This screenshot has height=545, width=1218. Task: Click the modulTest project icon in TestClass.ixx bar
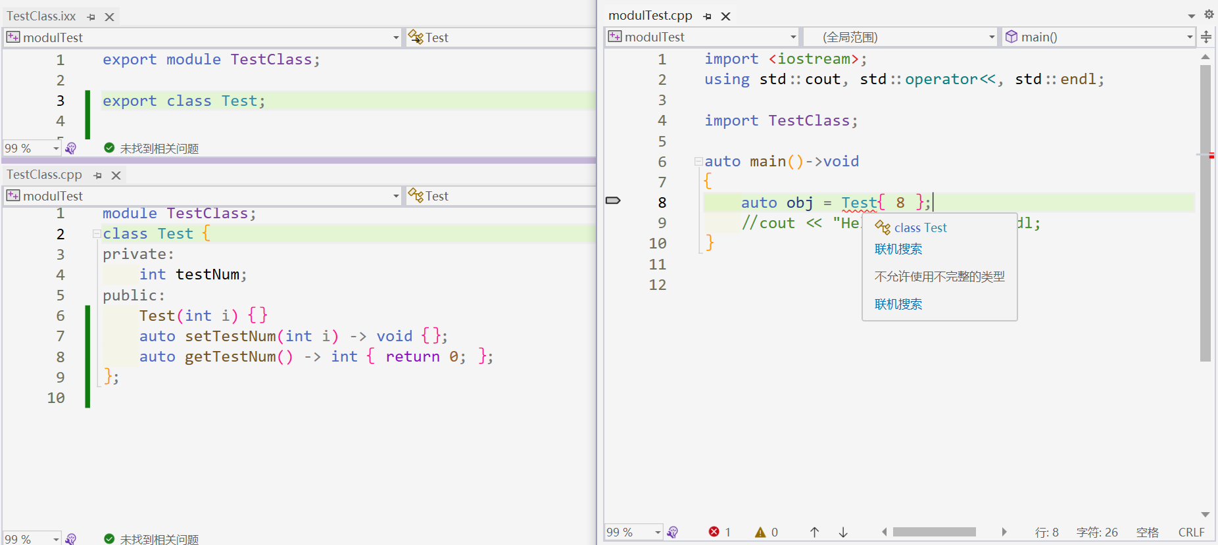coord(13,37)
